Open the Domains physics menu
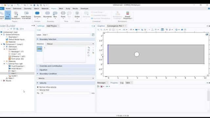 pos(37,15)
